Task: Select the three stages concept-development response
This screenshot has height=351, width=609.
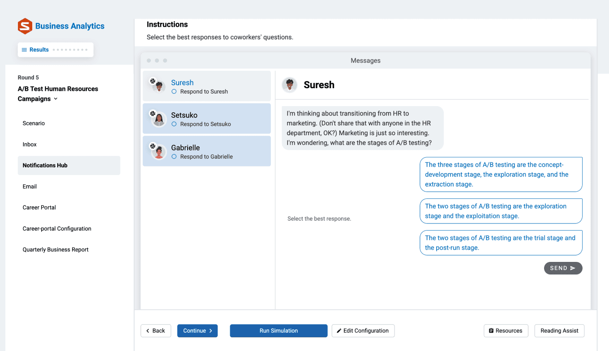Action: tap(501, 174)
